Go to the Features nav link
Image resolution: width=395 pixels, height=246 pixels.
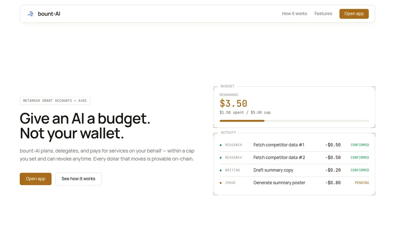(x=323, y=13)
